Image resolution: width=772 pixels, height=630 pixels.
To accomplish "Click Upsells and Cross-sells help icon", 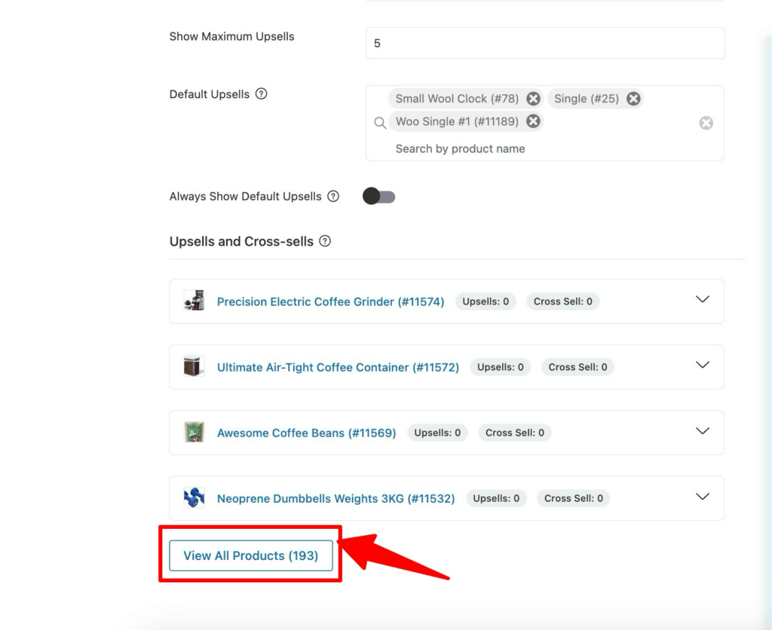I will 325,241.
